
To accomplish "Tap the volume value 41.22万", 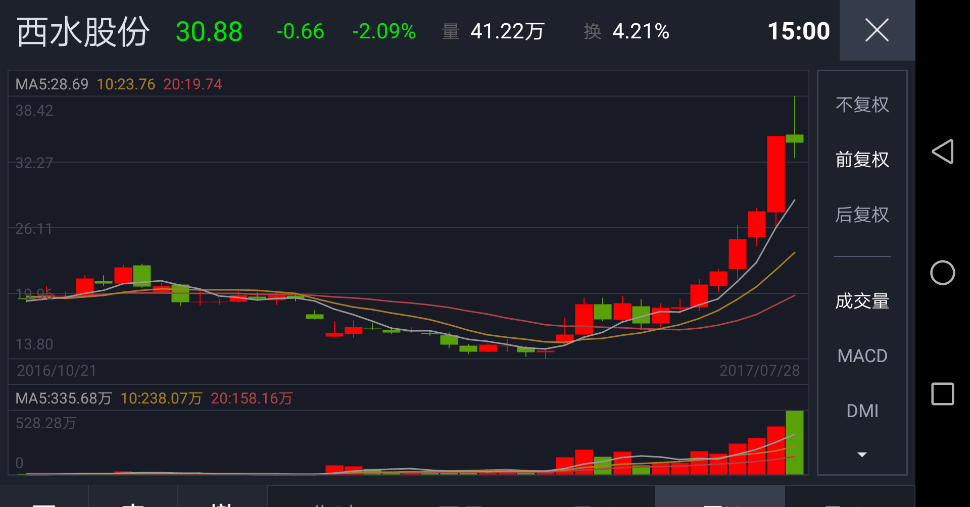I will [507, 31].
